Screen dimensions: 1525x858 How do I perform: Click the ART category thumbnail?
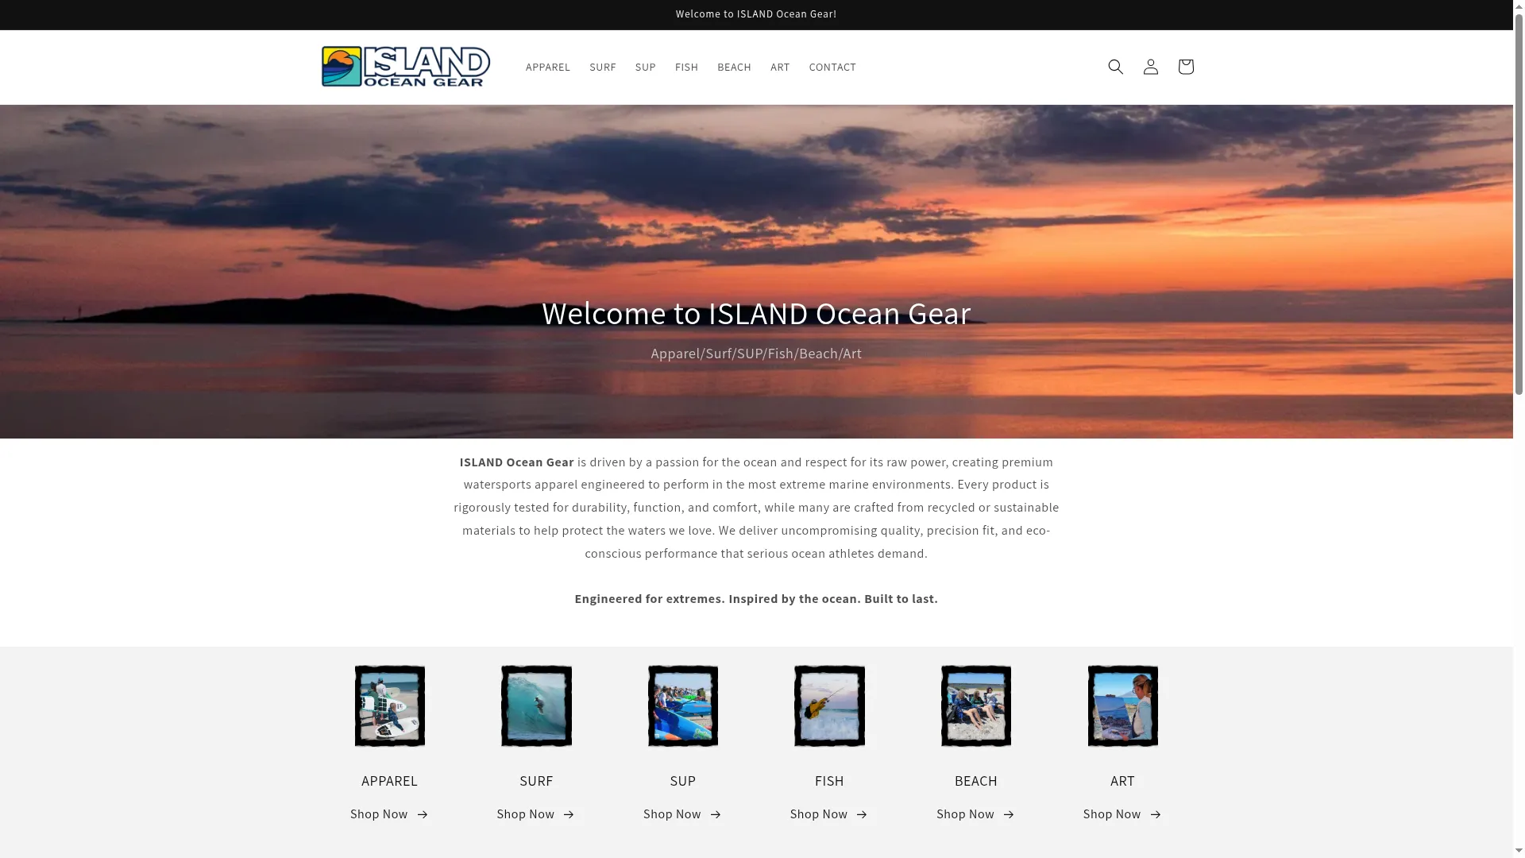pos(1122,706)
